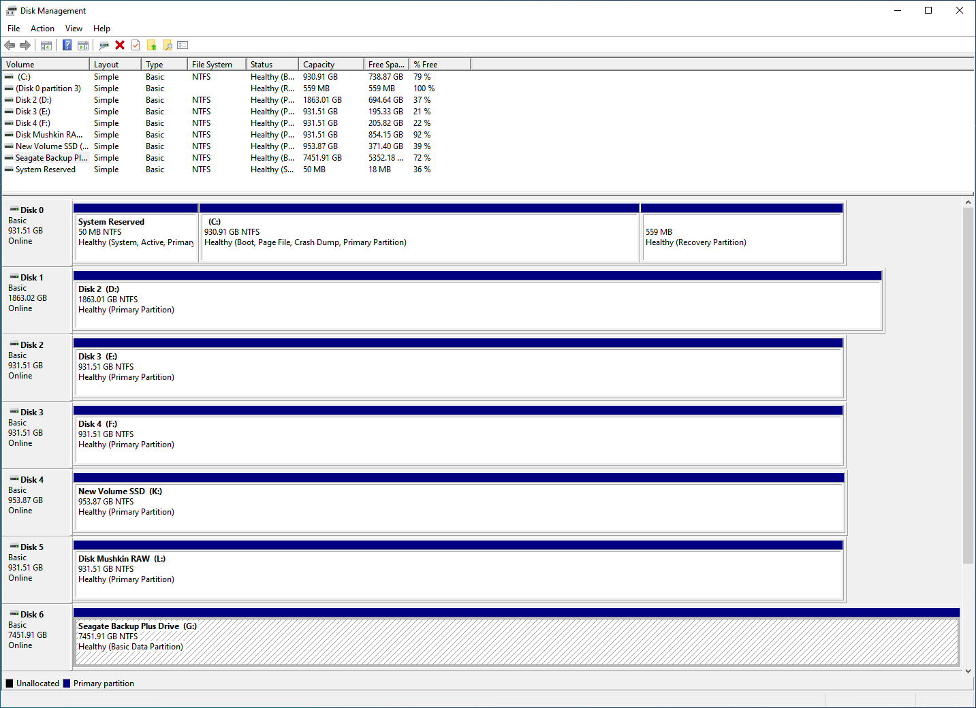Click the Disk 5 label panel
Image resolution: width=976 pixels, height=708 pixels.
[x=37, y=569]
